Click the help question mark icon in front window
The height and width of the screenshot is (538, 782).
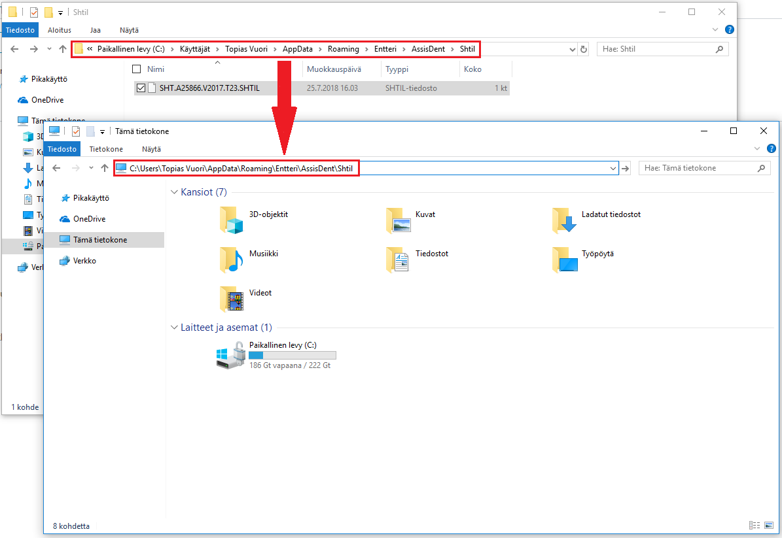(x=771, y=148)
